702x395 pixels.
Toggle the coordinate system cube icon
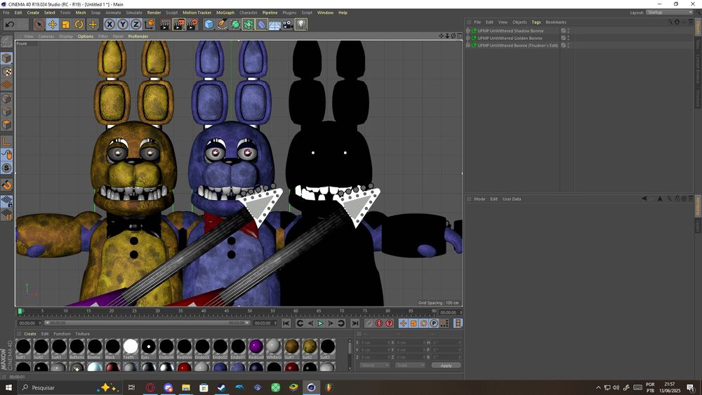(x=150, y=24)
